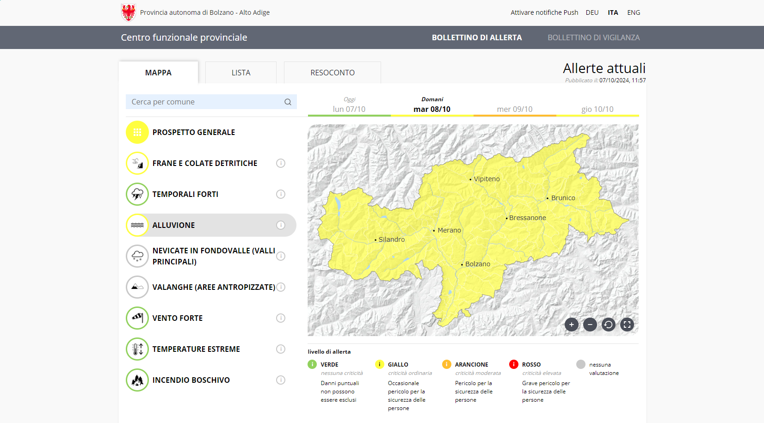Select the Incendio Boschivo fire icon
This screenshot has height=423, width=764.
(x=137, y=380)
